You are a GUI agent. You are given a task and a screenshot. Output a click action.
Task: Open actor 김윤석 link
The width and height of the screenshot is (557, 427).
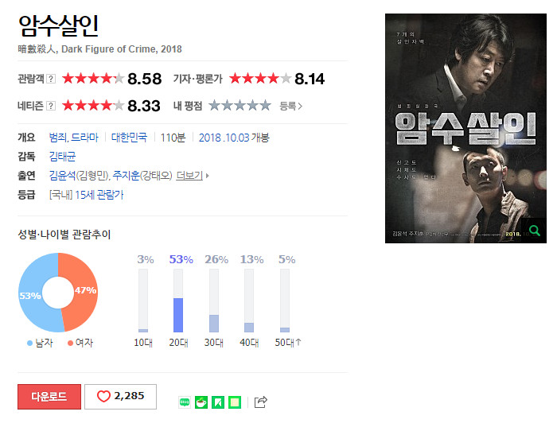point(62,176)
